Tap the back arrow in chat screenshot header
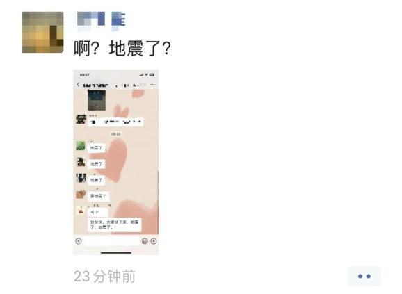Screen dimensions: 402x294 [78, 85]
